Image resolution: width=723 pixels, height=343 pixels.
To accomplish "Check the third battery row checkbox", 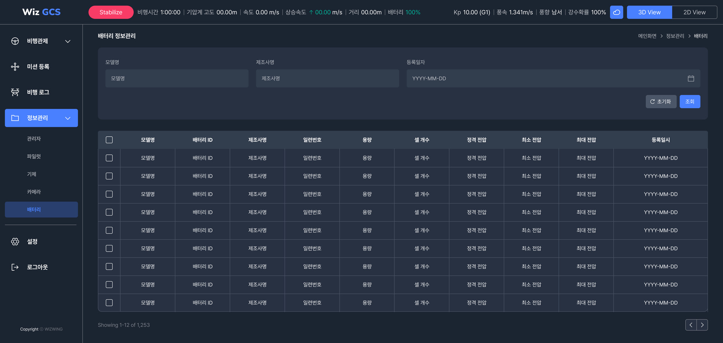I will [x=109, y=194].
